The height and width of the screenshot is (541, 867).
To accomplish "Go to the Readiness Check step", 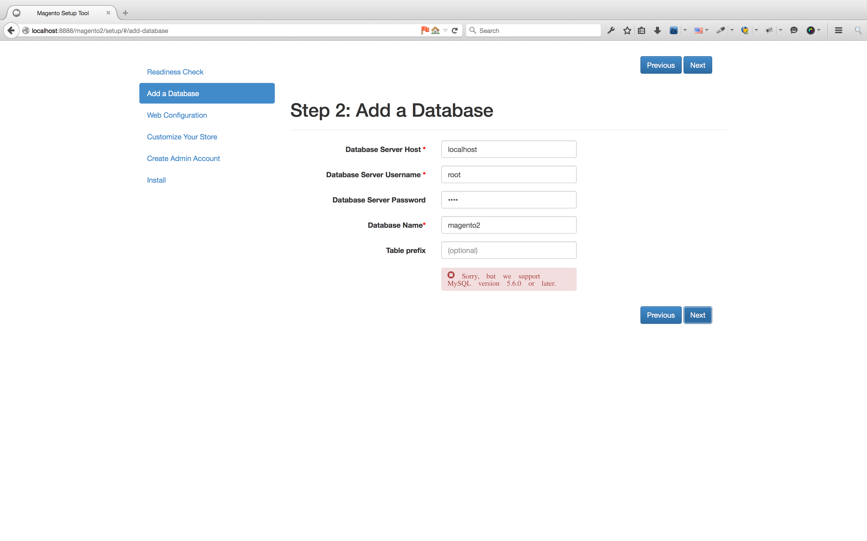I will click(x=175, y=72).
